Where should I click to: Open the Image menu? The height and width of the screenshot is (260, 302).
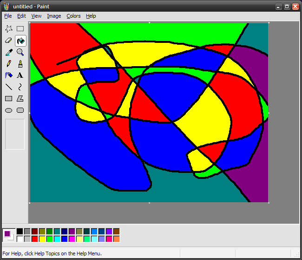(x=54, y=16)
